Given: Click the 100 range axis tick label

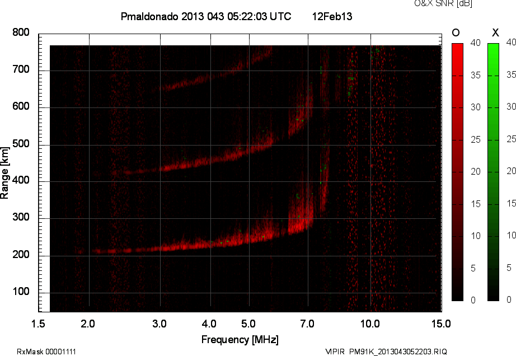Looking at the screenshot, I should (x=21, y=292).
